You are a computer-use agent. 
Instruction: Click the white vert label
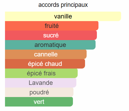(39, 102)
